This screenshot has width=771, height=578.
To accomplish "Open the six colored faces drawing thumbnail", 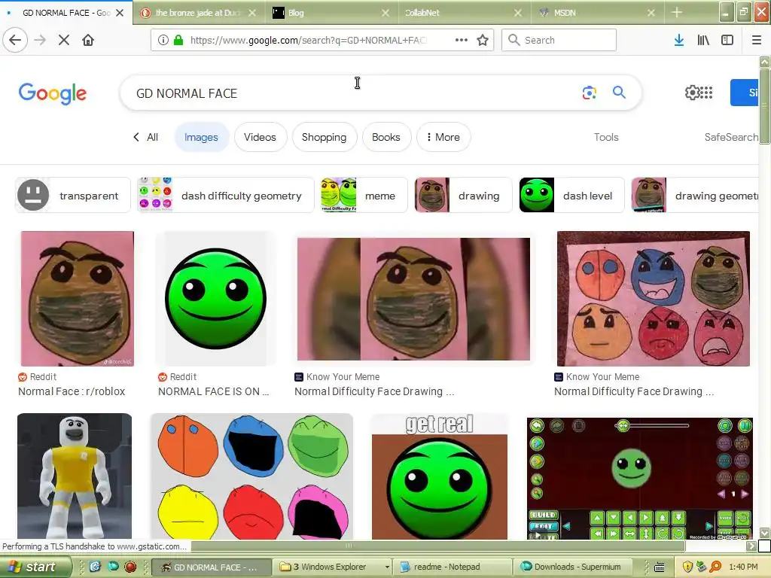I will coord(653,299).
